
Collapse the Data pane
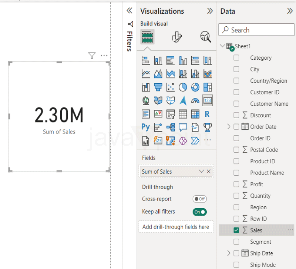[x=290, y=11]
